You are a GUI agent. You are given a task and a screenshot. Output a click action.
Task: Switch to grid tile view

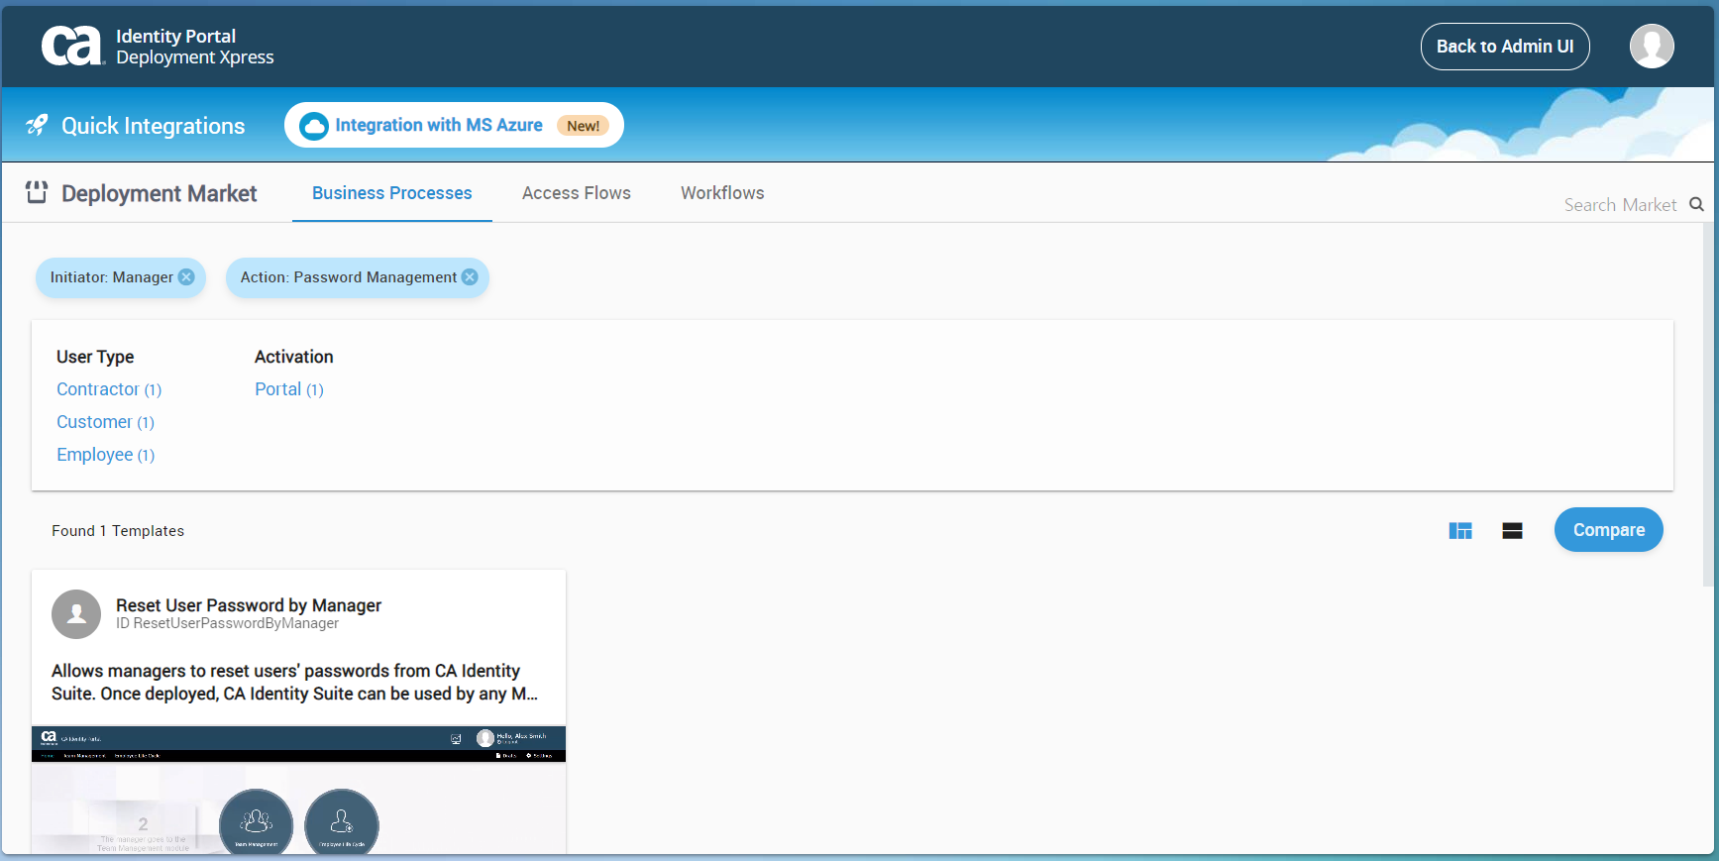[x=1460, y=531]
